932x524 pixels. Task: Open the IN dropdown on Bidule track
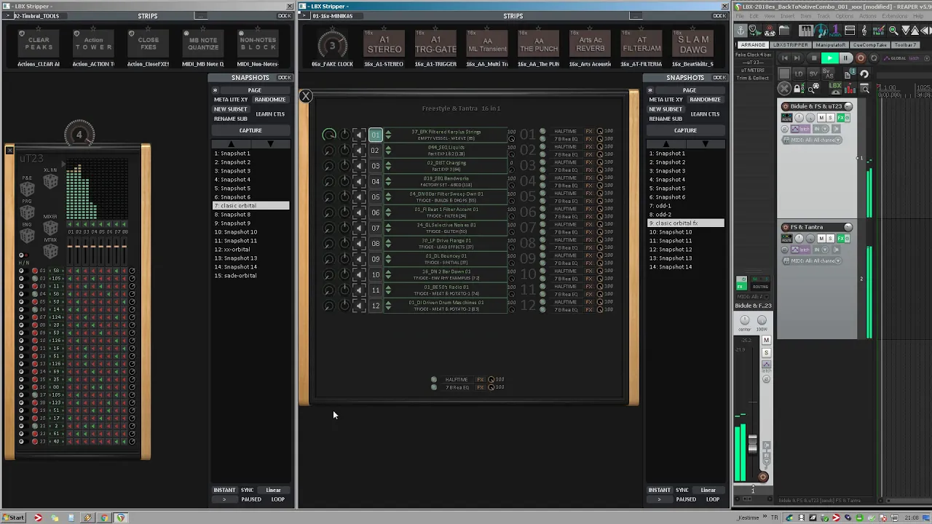coord(821,129)
